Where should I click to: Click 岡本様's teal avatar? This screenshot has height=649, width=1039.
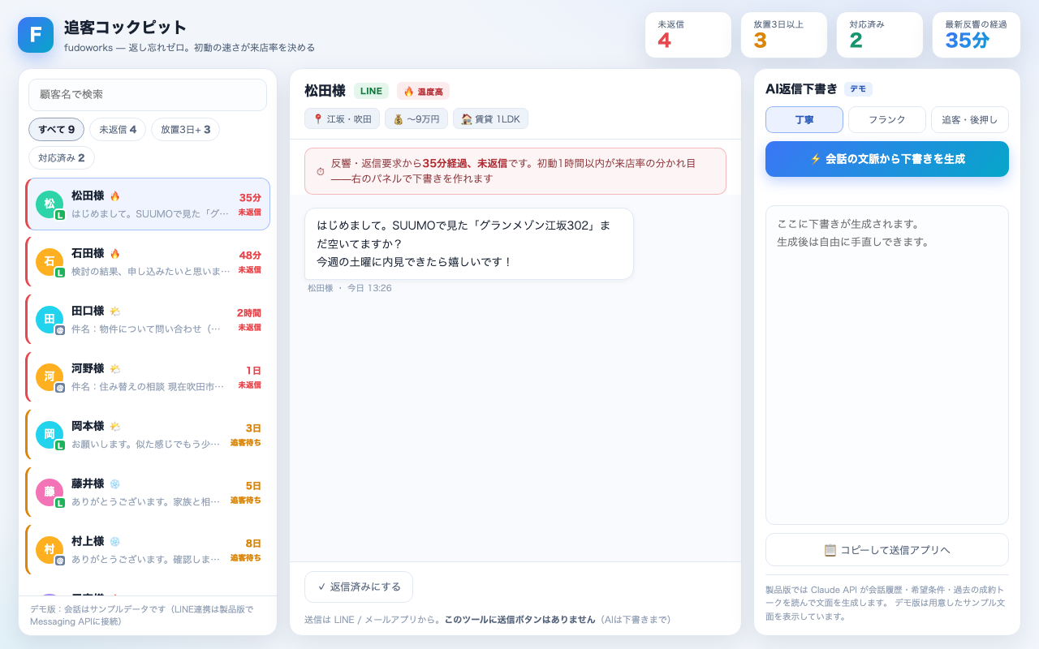[50, 435]
